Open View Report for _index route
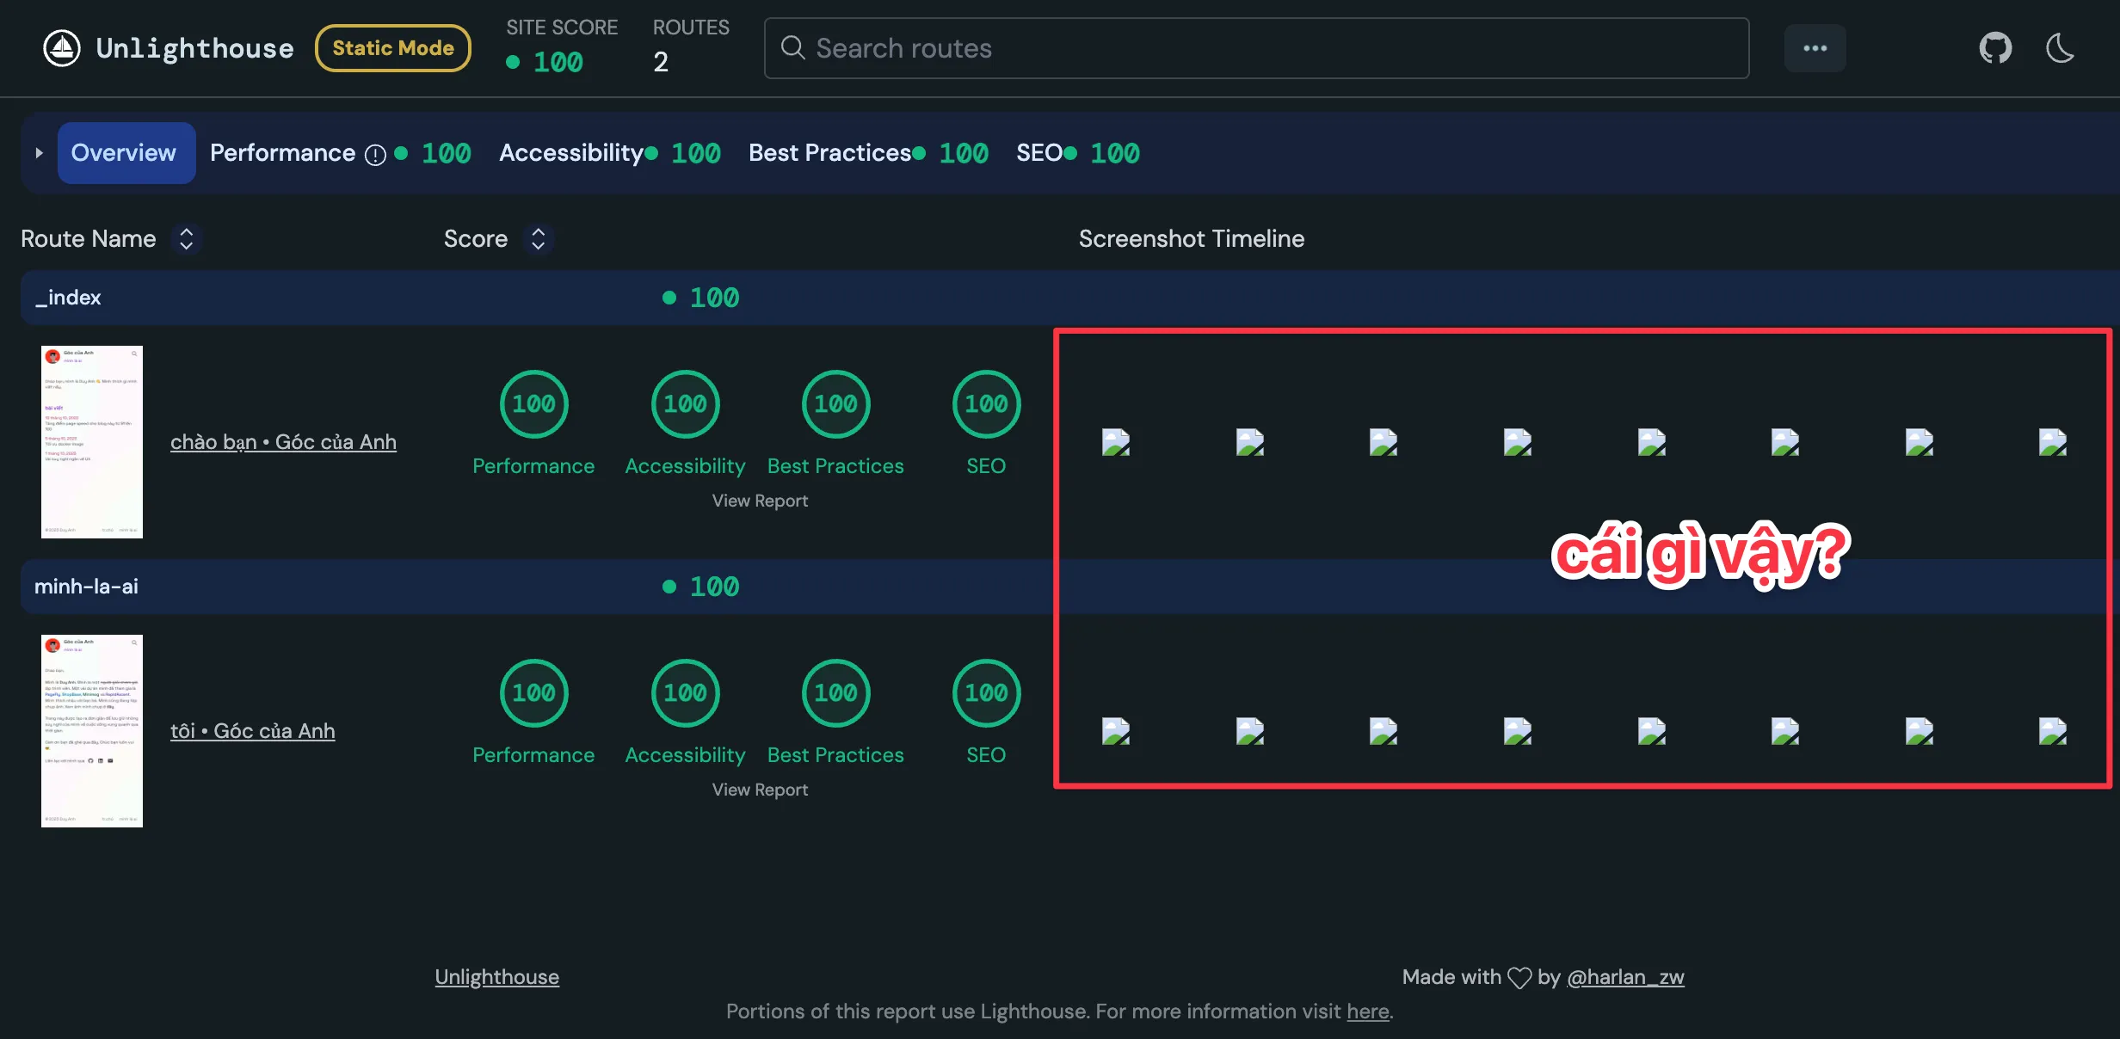The height and width of the screenshot is (1039, 2120). pyautogui.click(x=760, y=501)
